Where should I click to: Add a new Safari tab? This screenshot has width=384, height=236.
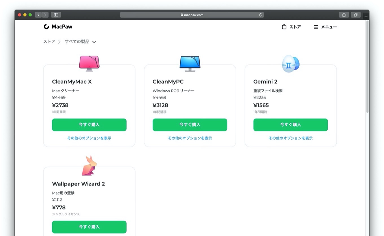(366, 17)
